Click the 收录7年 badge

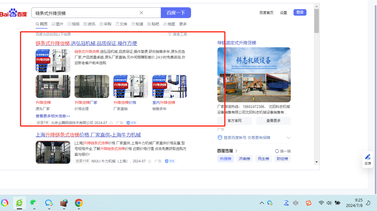[43, 123]
